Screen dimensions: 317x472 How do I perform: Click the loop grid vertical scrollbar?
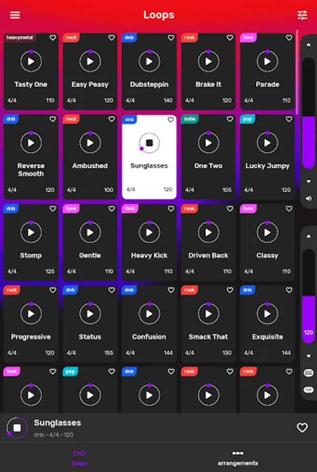297,72
